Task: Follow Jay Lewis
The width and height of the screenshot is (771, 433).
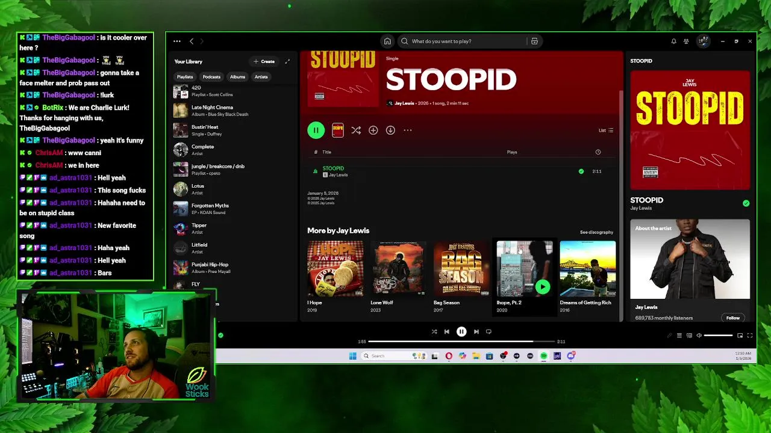Action: [733, 318]
